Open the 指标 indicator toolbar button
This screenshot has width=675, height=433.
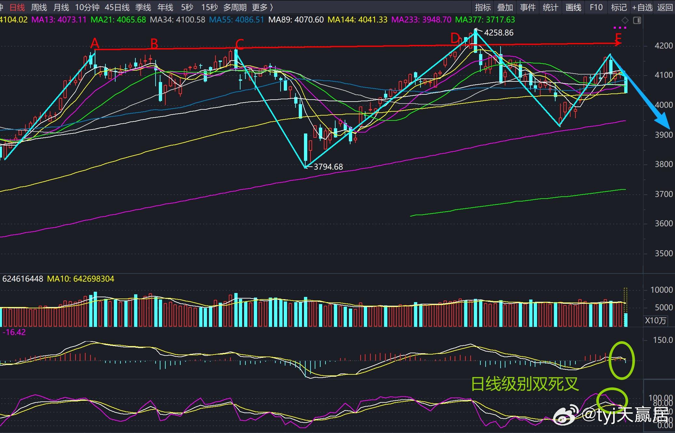point(483,7)
